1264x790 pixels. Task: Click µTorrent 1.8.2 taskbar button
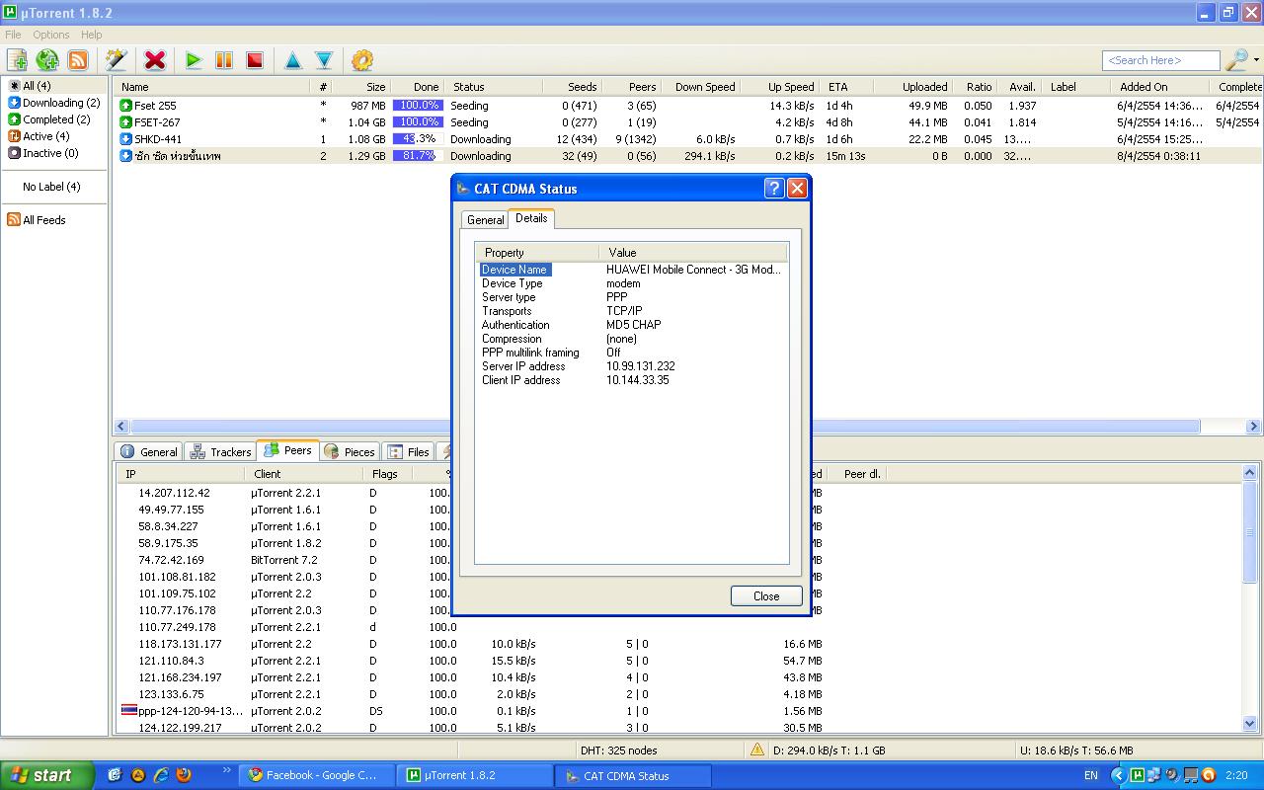(x=475, y=775)
